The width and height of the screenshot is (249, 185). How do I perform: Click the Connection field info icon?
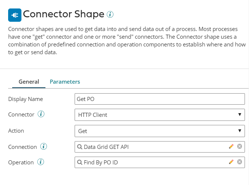tap(44, 147)
